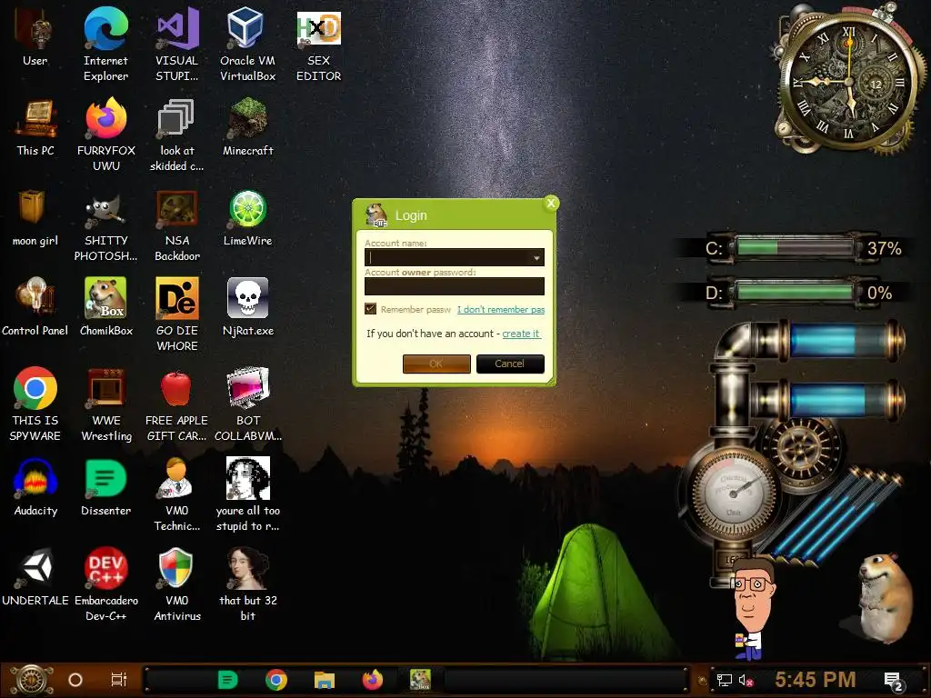Launch the LimeWire desktop icon
Image resolution: width=931 pixels, height=698 pixels.
[x=247, y=218]
